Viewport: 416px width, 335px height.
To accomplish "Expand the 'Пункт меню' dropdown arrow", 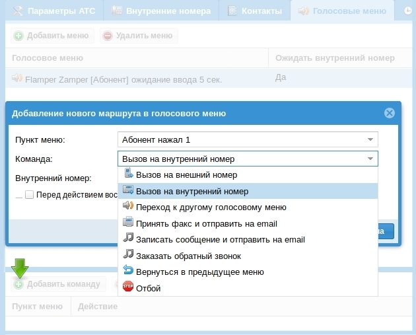I will point(370,140).
